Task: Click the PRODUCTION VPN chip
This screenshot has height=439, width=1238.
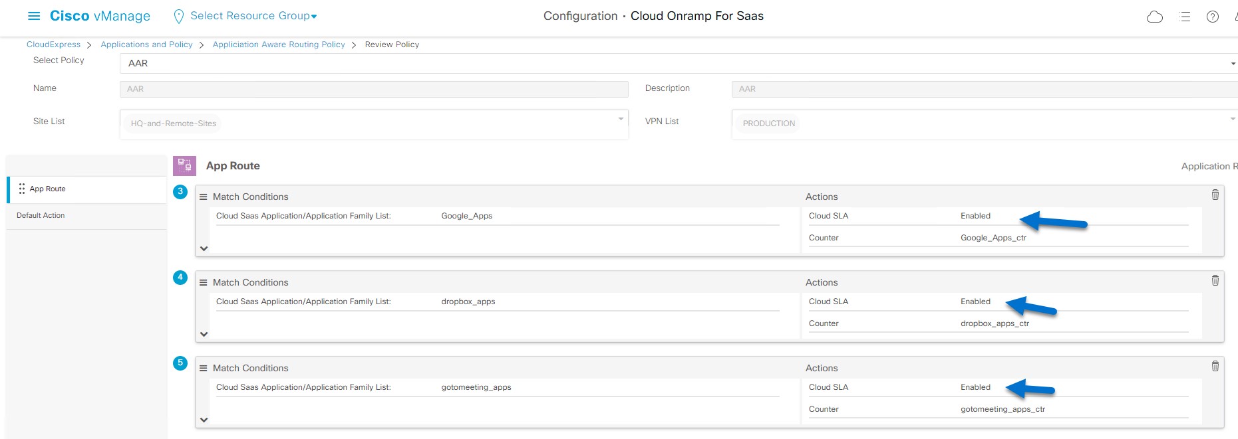Action: point(768,124)
